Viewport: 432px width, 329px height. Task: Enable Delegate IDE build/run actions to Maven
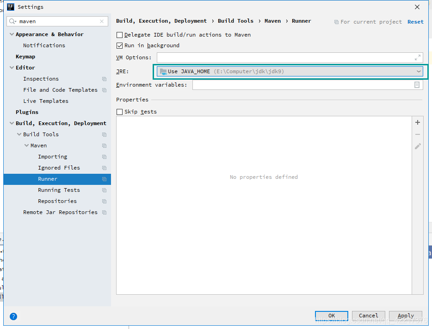click(x=120, y=35)
